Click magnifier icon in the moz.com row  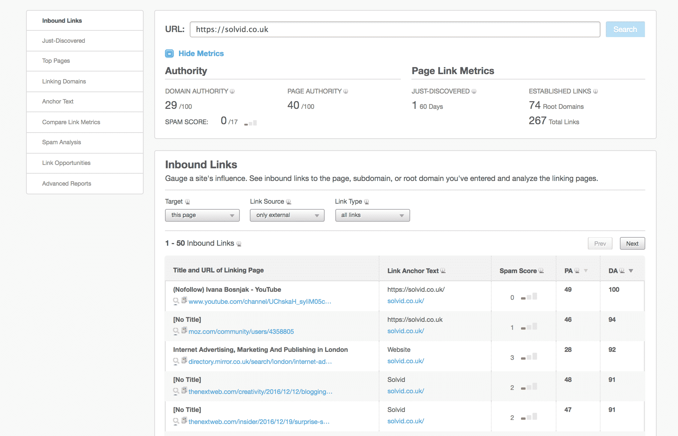(x=176, y=331)
